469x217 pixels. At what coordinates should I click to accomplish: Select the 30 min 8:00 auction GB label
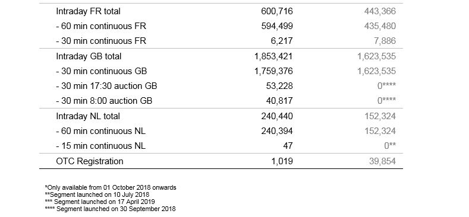[x=104, y=101]
